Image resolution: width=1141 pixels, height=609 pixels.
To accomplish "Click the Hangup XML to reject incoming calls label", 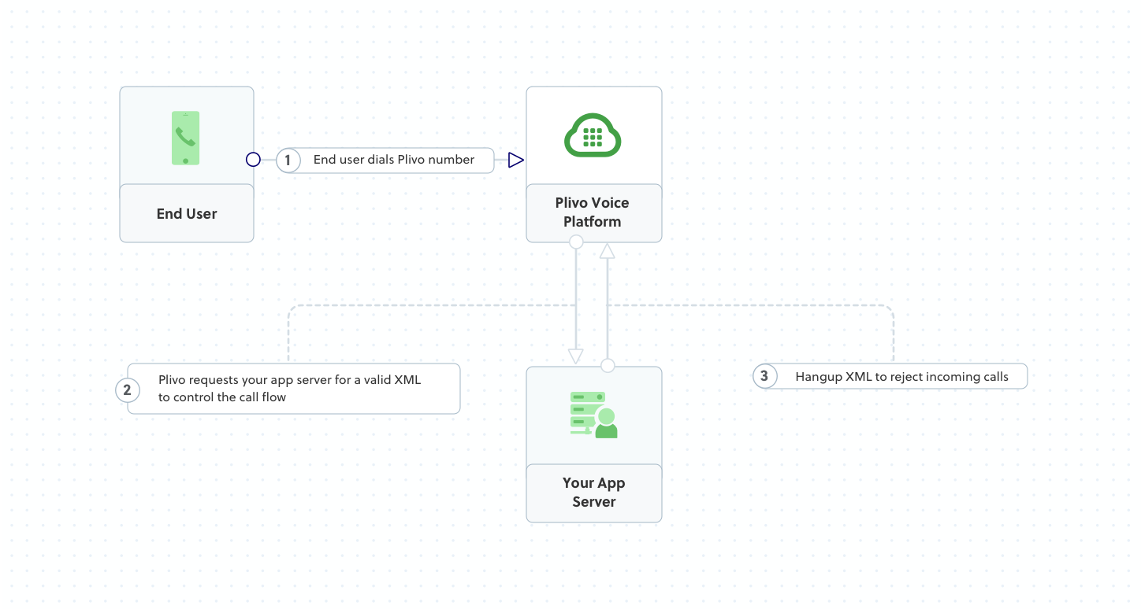I will [x=901, y=376].
